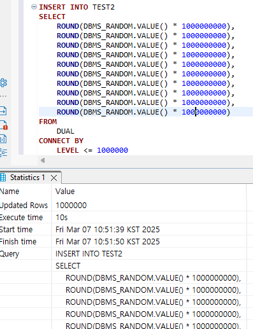Close the Statistics 1 tab
The height and width of the screenshot is (329, 253).
(54, 178)
